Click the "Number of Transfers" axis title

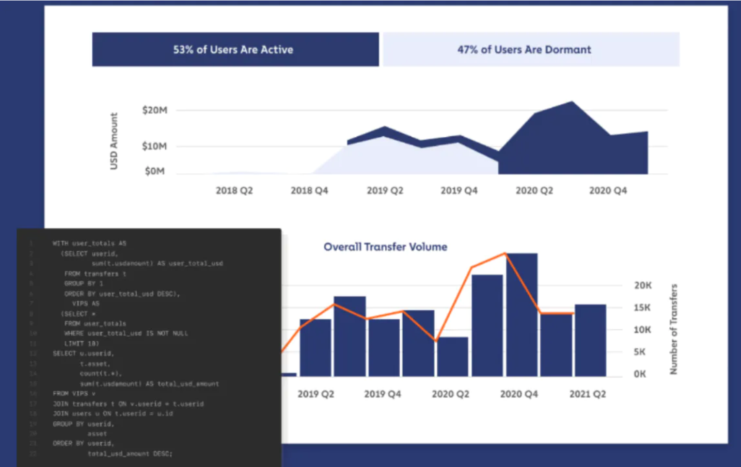point(673,329)
